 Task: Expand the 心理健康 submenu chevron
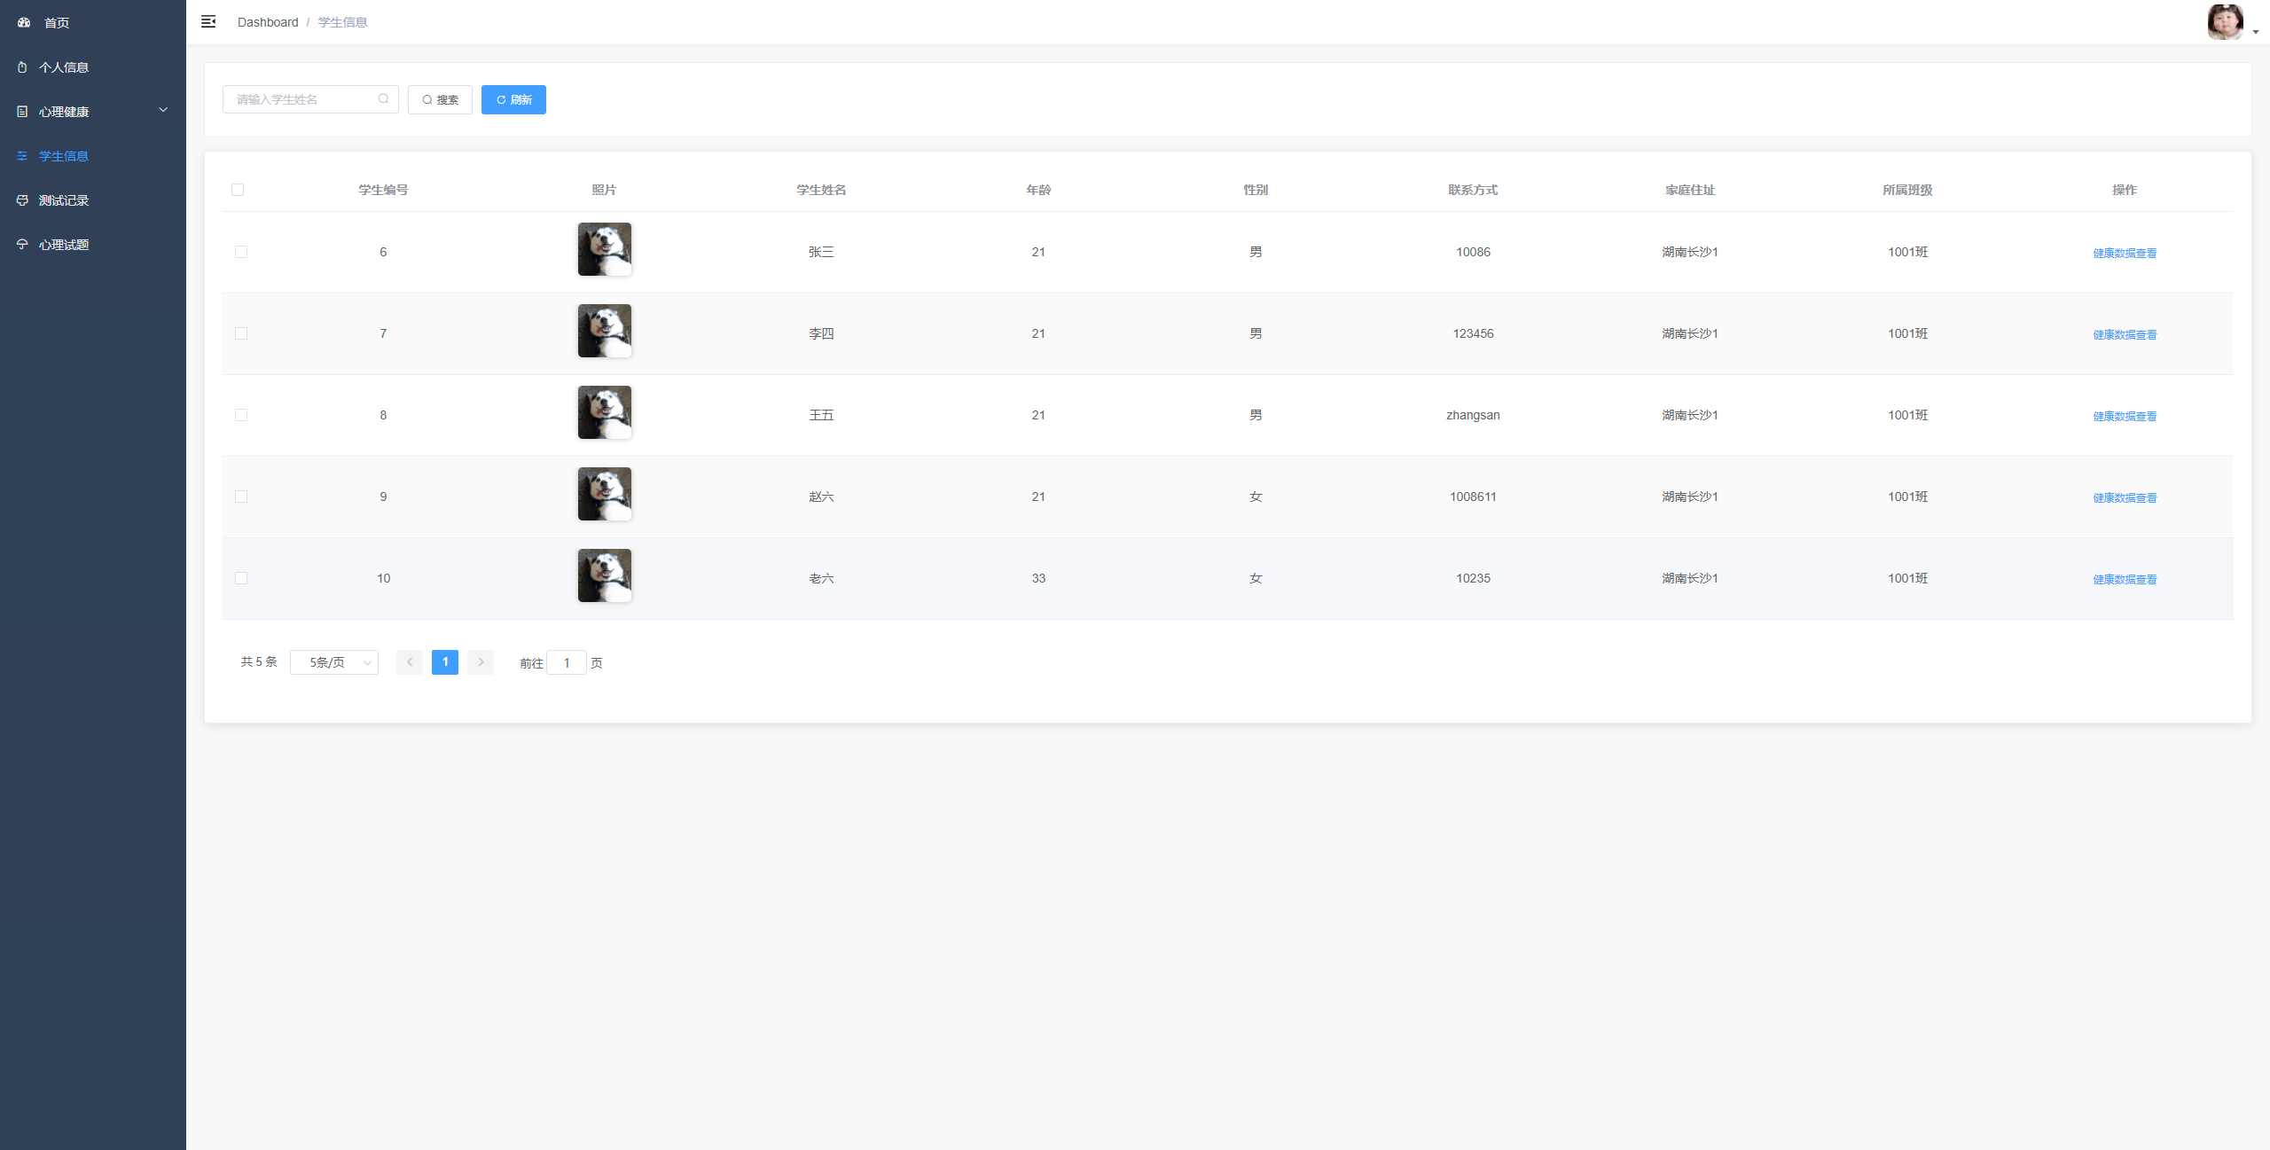pyautogui.click(x=163, y=110)
